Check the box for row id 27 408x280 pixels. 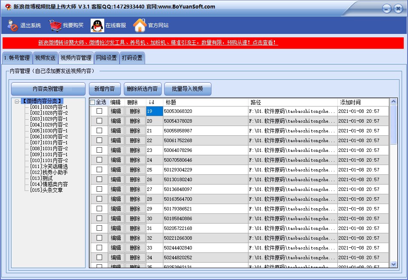(99, 189)
